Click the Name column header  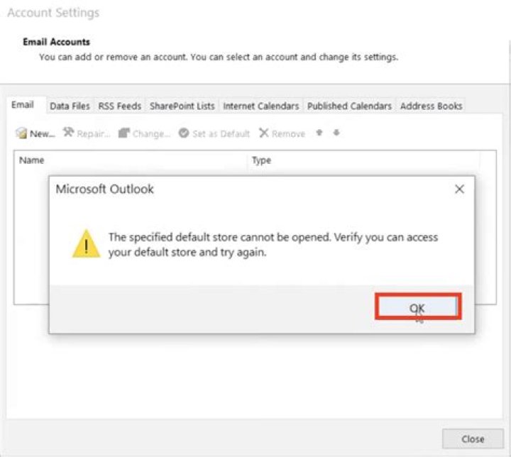tap(32, 160)
